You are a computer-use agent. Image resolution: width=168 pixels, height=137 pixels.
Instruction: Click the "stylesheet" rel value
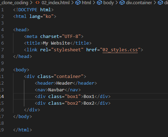67,50
